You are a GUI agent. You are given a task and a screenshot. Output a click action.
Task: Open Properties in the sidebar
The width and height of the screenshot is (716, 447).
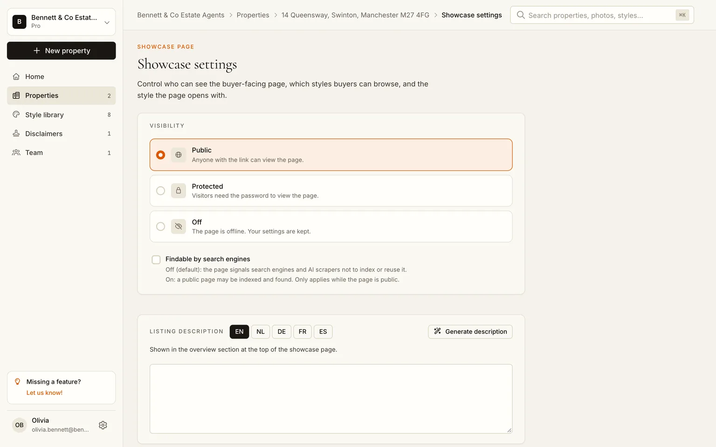point(62,95)
